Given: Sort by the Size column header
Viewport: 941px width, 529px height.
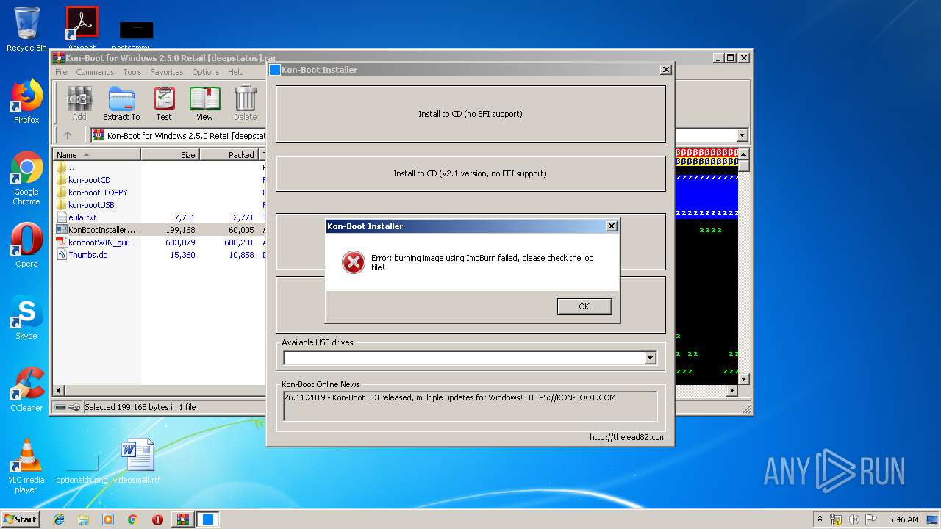Looking at the screenshot, I should pos(170,155).
